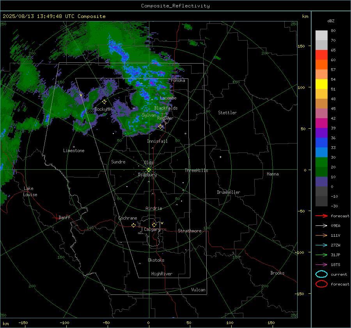This screenshot has width=351, height=328.
Task: Click the Blackfalds label
Action: point(166,108)
